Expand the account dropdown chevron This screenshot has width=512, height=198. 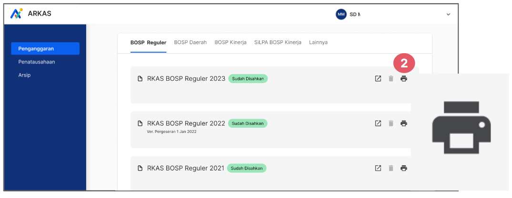pos(448,14)
